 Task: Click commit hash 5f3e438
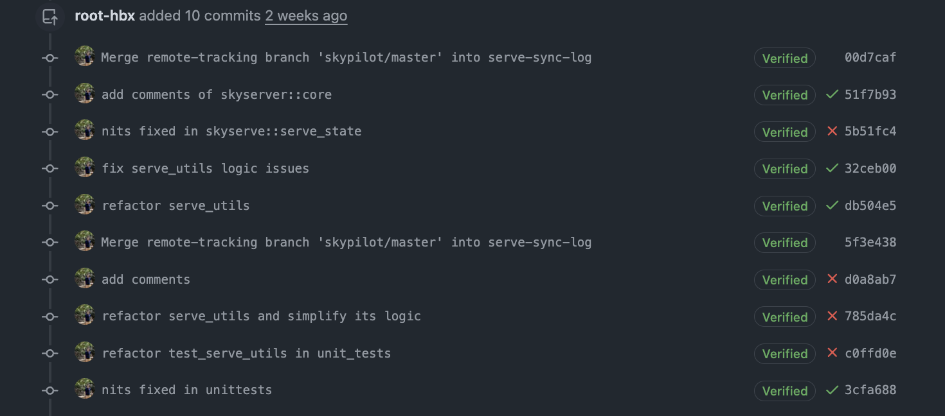(x=870, y=243)
